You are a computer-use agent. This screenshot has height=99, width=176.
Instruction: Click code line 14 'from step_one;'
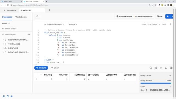click(52, 62)
